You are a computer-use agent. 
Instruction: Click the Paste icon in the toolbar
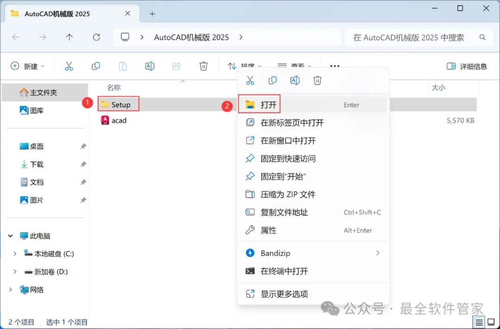123,66
